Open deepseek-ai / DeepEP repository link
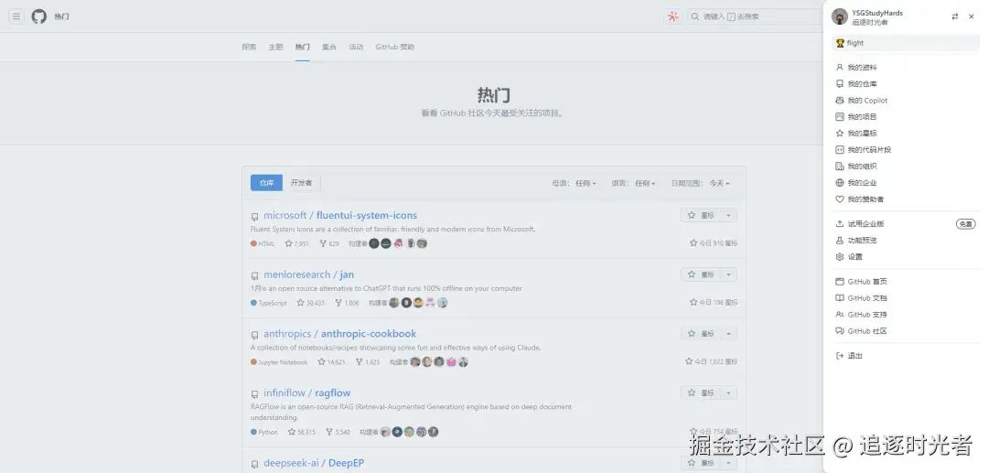The image size is (988, 473). coord(314,463)
